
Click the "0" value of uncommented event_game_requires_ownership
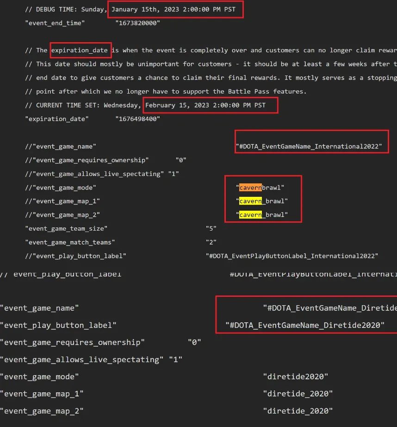coord(194,343)
